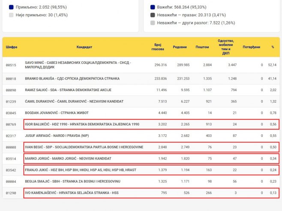Click code 00008 in the Шифра column
The width and height of the screenshot is (282, 211).
11,147
